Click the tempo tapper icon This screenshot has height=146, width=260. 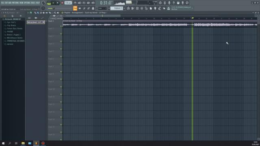160,8
